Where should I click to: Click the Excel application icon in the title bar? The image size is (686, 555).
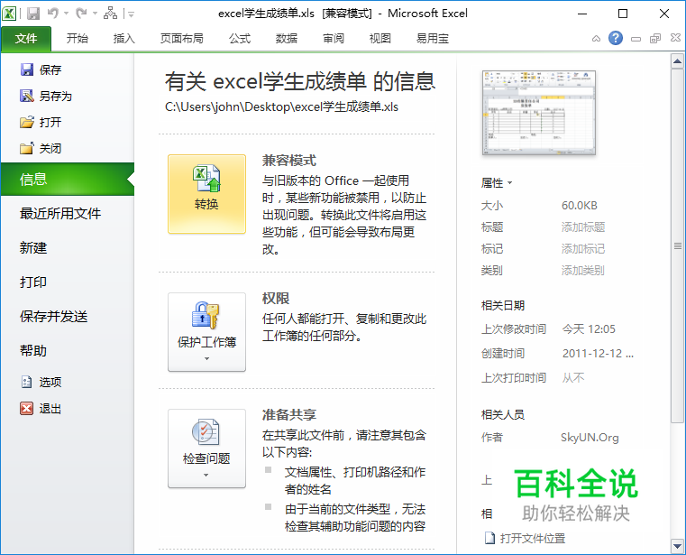[x=9, y=14]
